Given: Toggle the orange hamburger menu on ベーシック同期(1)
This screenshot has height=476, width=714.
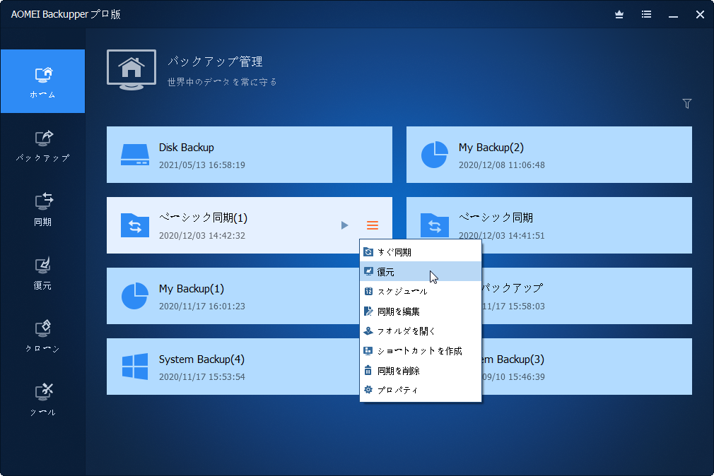Looking at the screenshot, I should click(373, 225).
